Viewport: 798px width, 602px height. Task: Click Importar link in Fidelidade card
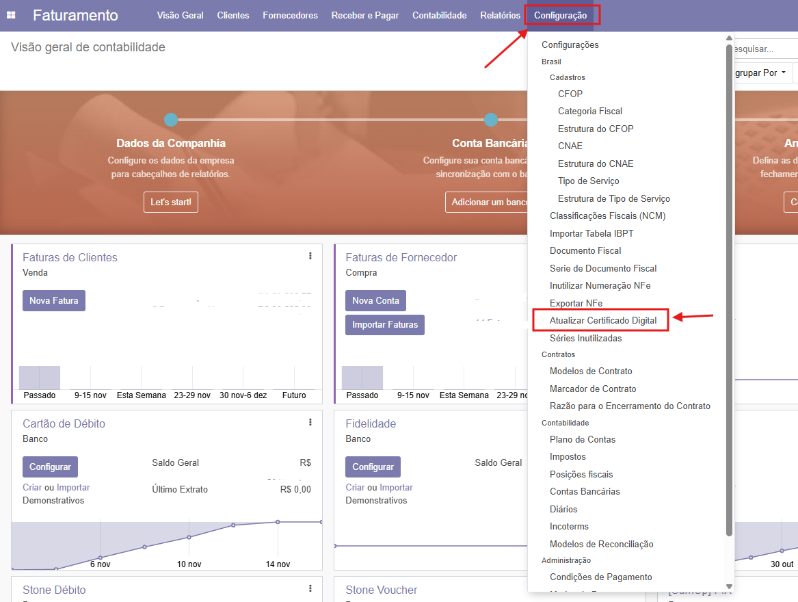pos(396,488)
